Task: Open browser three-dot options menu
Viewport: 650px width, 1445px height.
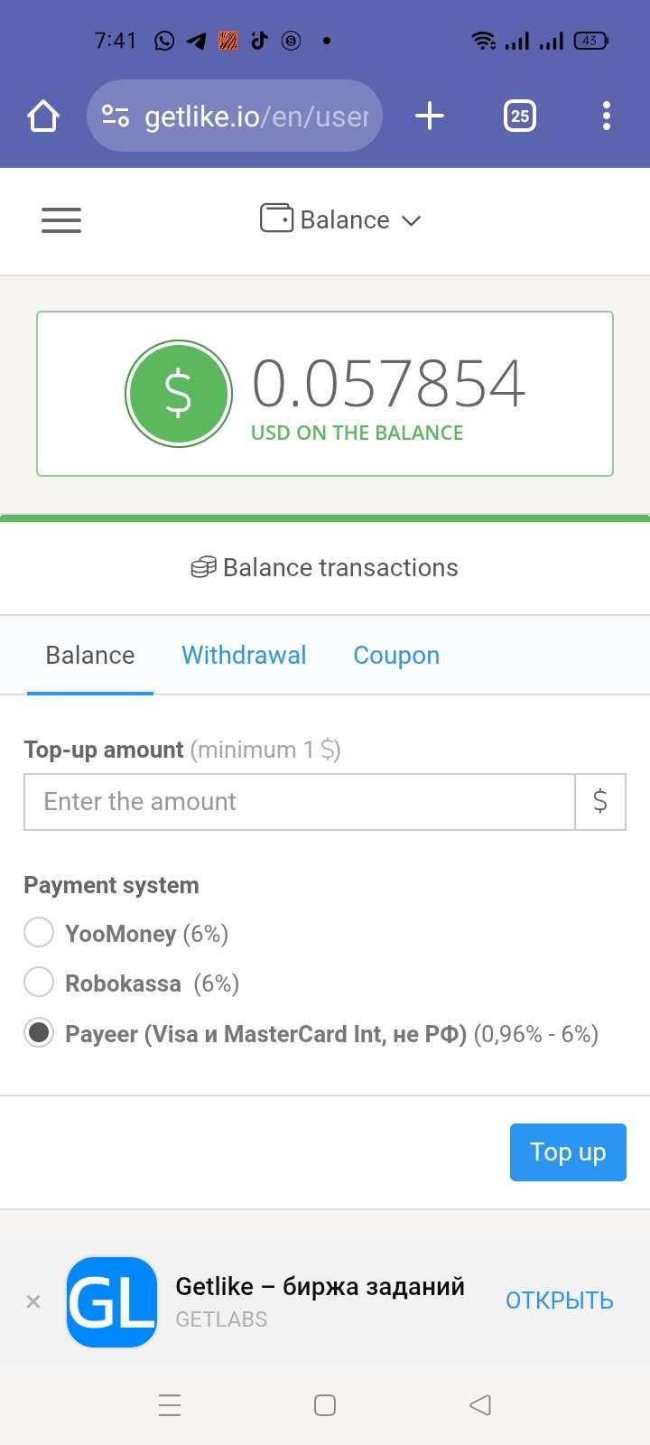Action: point(606,116)
